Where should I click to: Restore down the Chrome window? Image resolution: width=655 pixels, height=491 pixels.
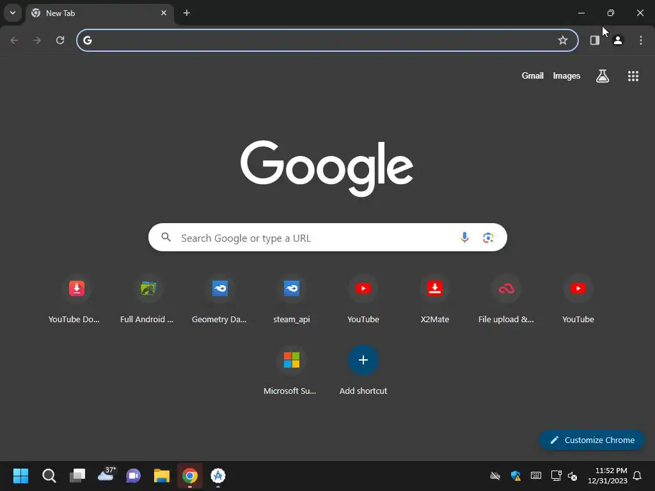pyautogui.click(x=611, y=13)
